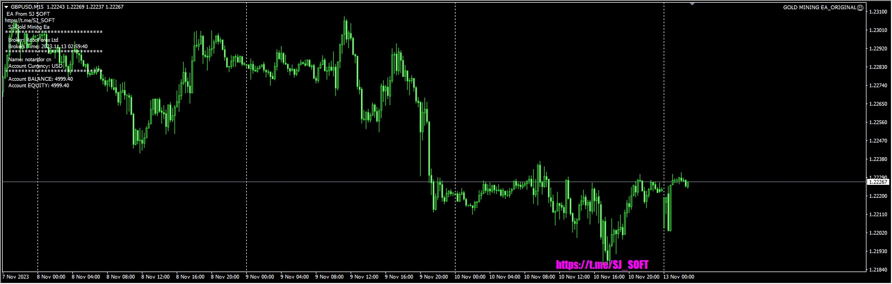Click the 1.22830 price scale label
The height and width of the screenshot is (284, 892).
point(878,67)
